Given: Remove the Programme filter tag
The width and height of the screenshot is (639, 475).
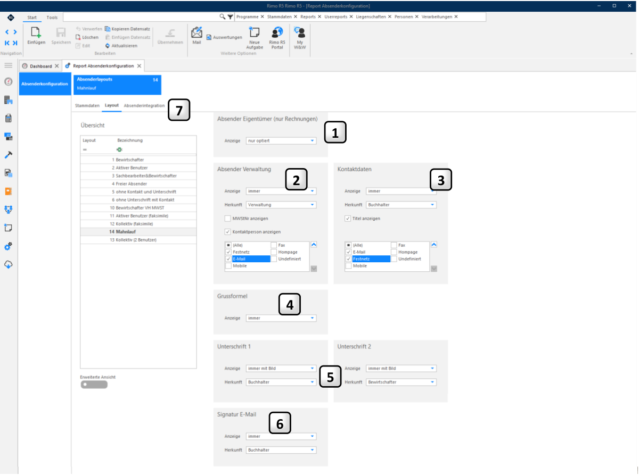Looking at the screenshot, I should click(262, 16).
